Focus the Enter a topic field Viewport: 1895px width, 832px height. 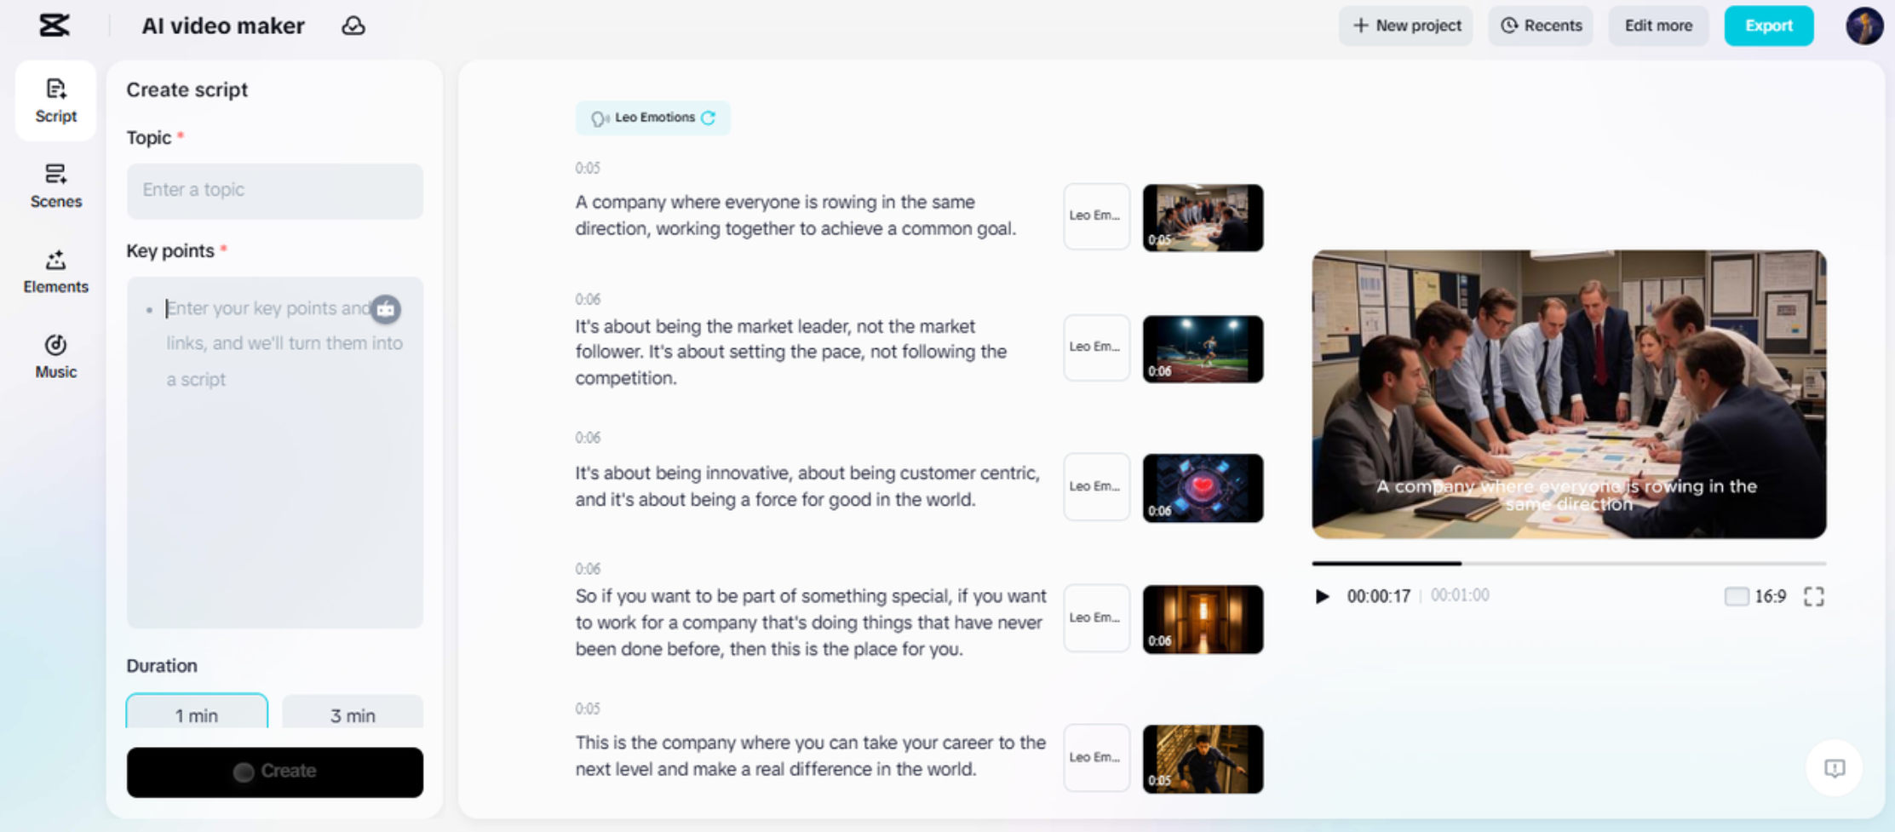point(275,191)
